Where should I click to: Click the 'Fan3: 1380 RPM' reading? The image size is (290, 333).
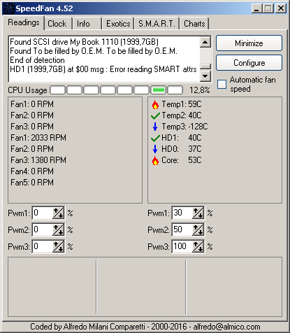click(38, 160)
